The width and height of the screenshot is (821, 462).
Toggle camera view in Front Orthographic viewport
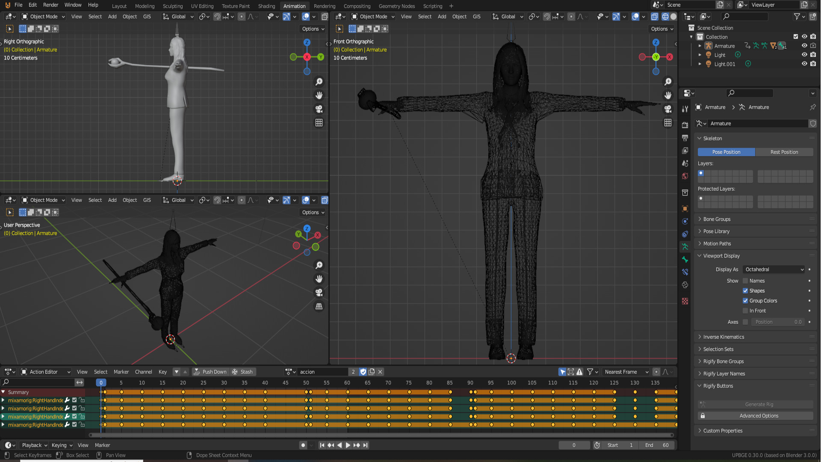(x=668, y=109)
